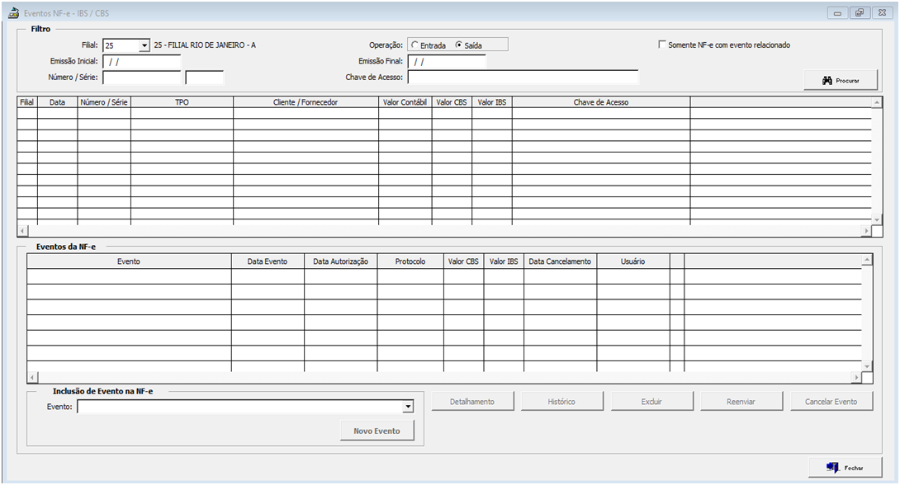Click the binoculars Procurar search button
The width and height of the screenshot is (900, 485).
pos(841,80)
